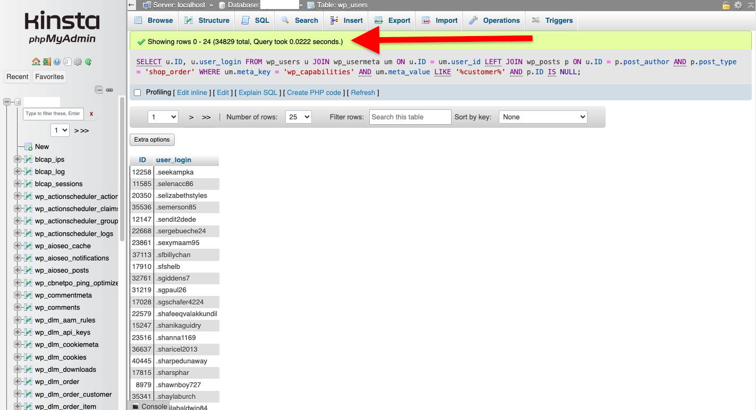Open the Export tab
The image size is (756, 410).
point(393,21)
